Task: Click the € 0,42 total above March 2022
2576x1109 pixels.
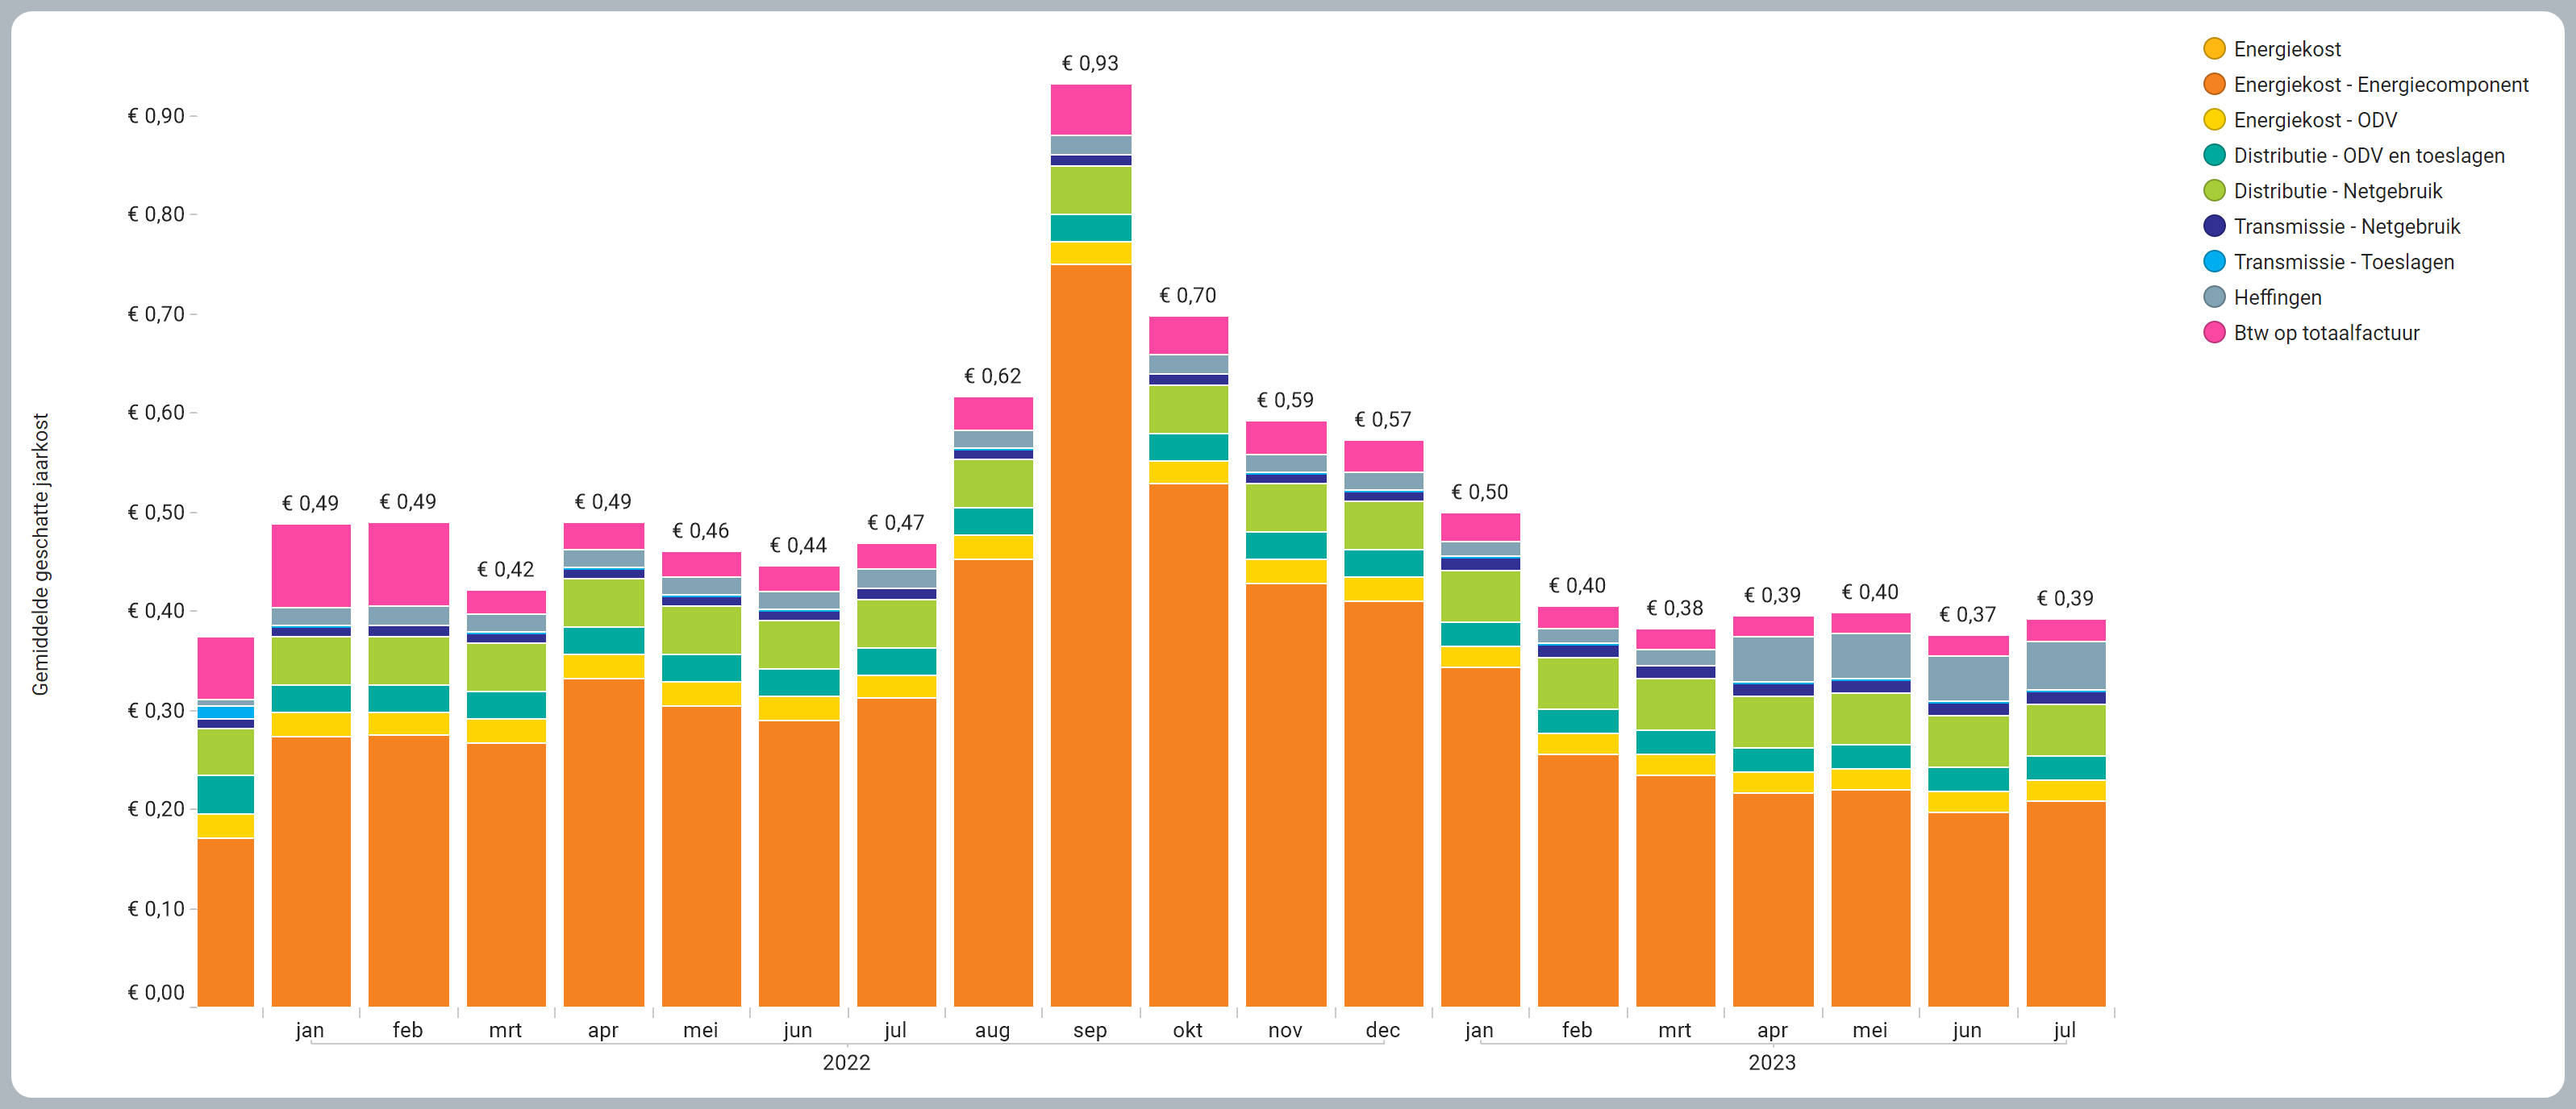Action: pos(505,570)
